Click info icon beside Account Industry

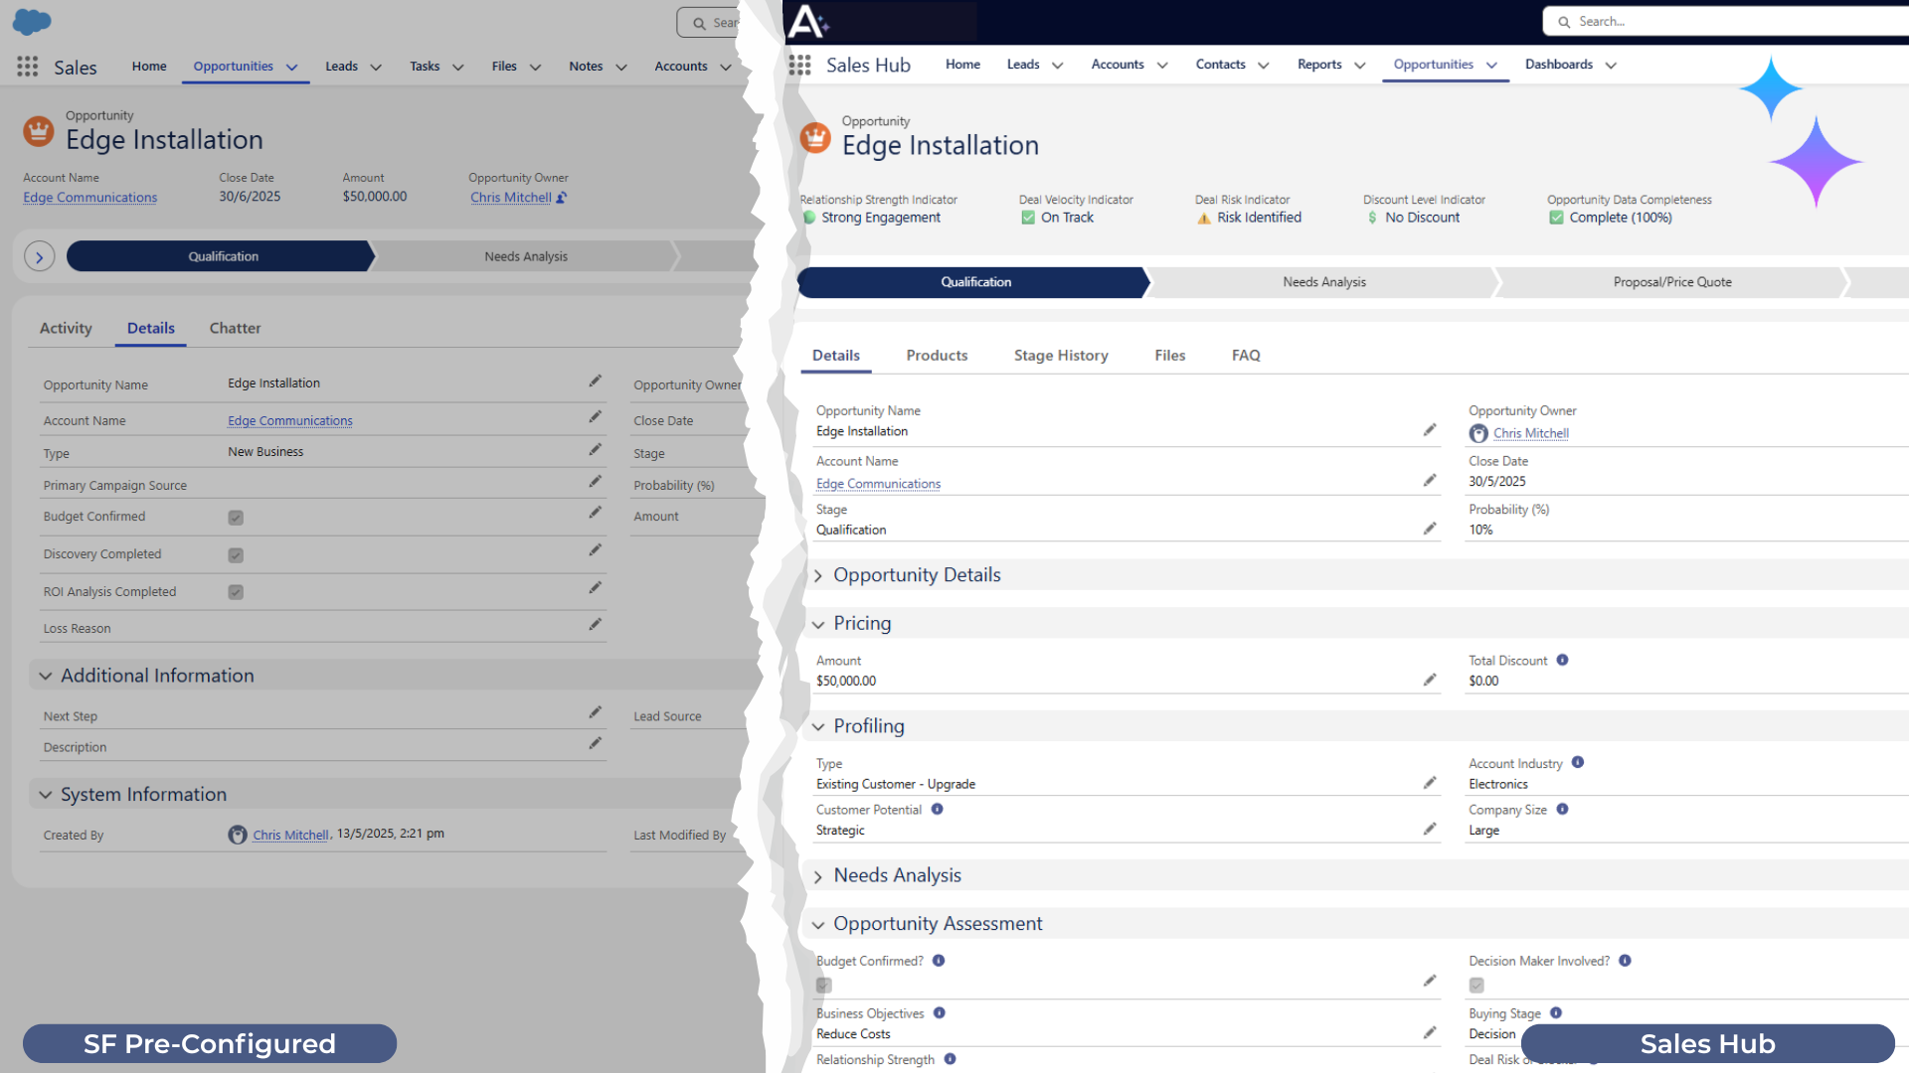1577,763
